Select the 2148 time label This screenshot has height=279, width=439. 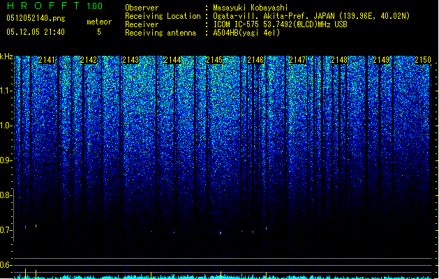(339, 60)
